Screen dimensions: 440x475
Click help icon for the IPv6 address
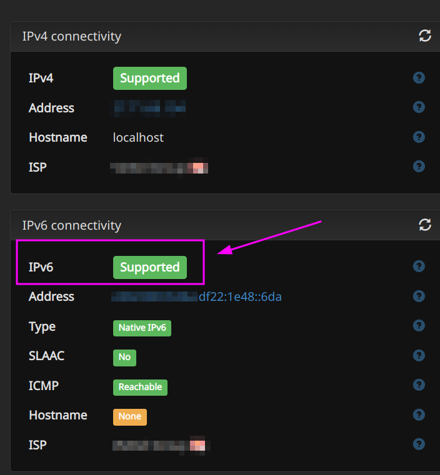(x=419, y=296)
